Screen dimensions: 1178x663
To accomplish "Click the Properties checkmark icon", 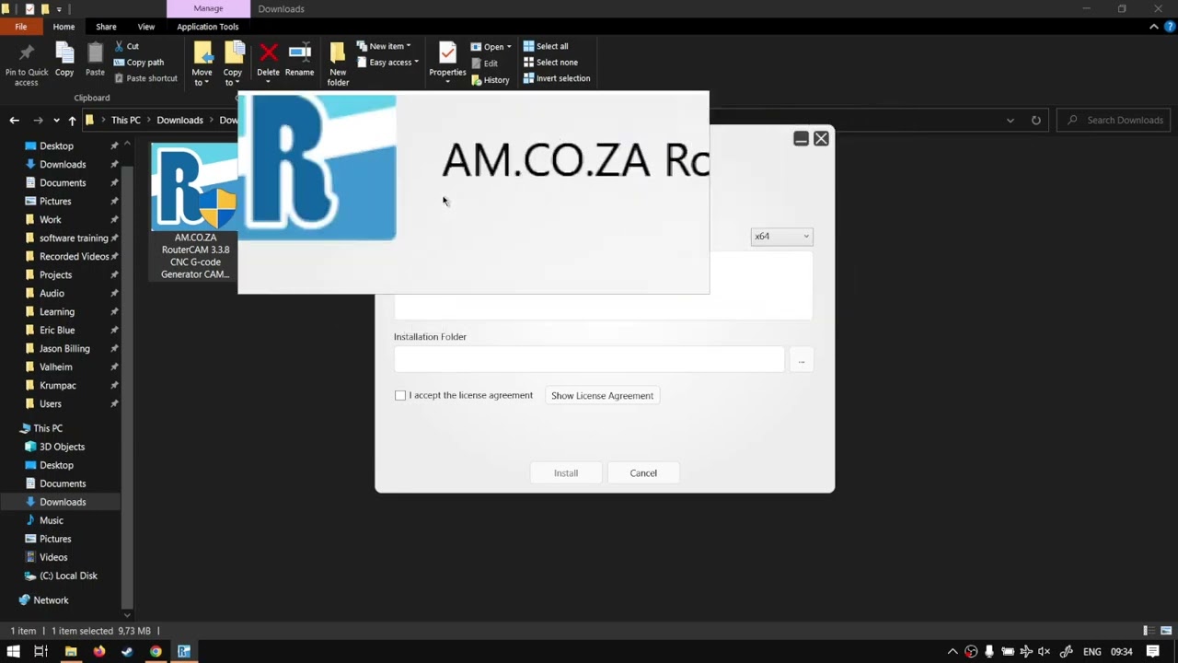I will pos(447,52).
